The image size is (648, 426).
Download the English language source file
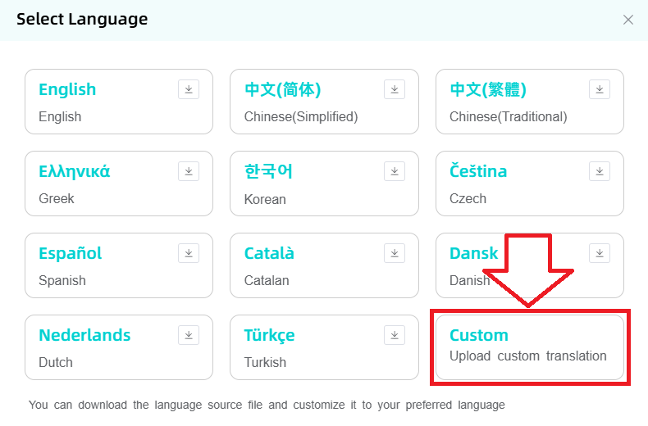click(189, 89)
